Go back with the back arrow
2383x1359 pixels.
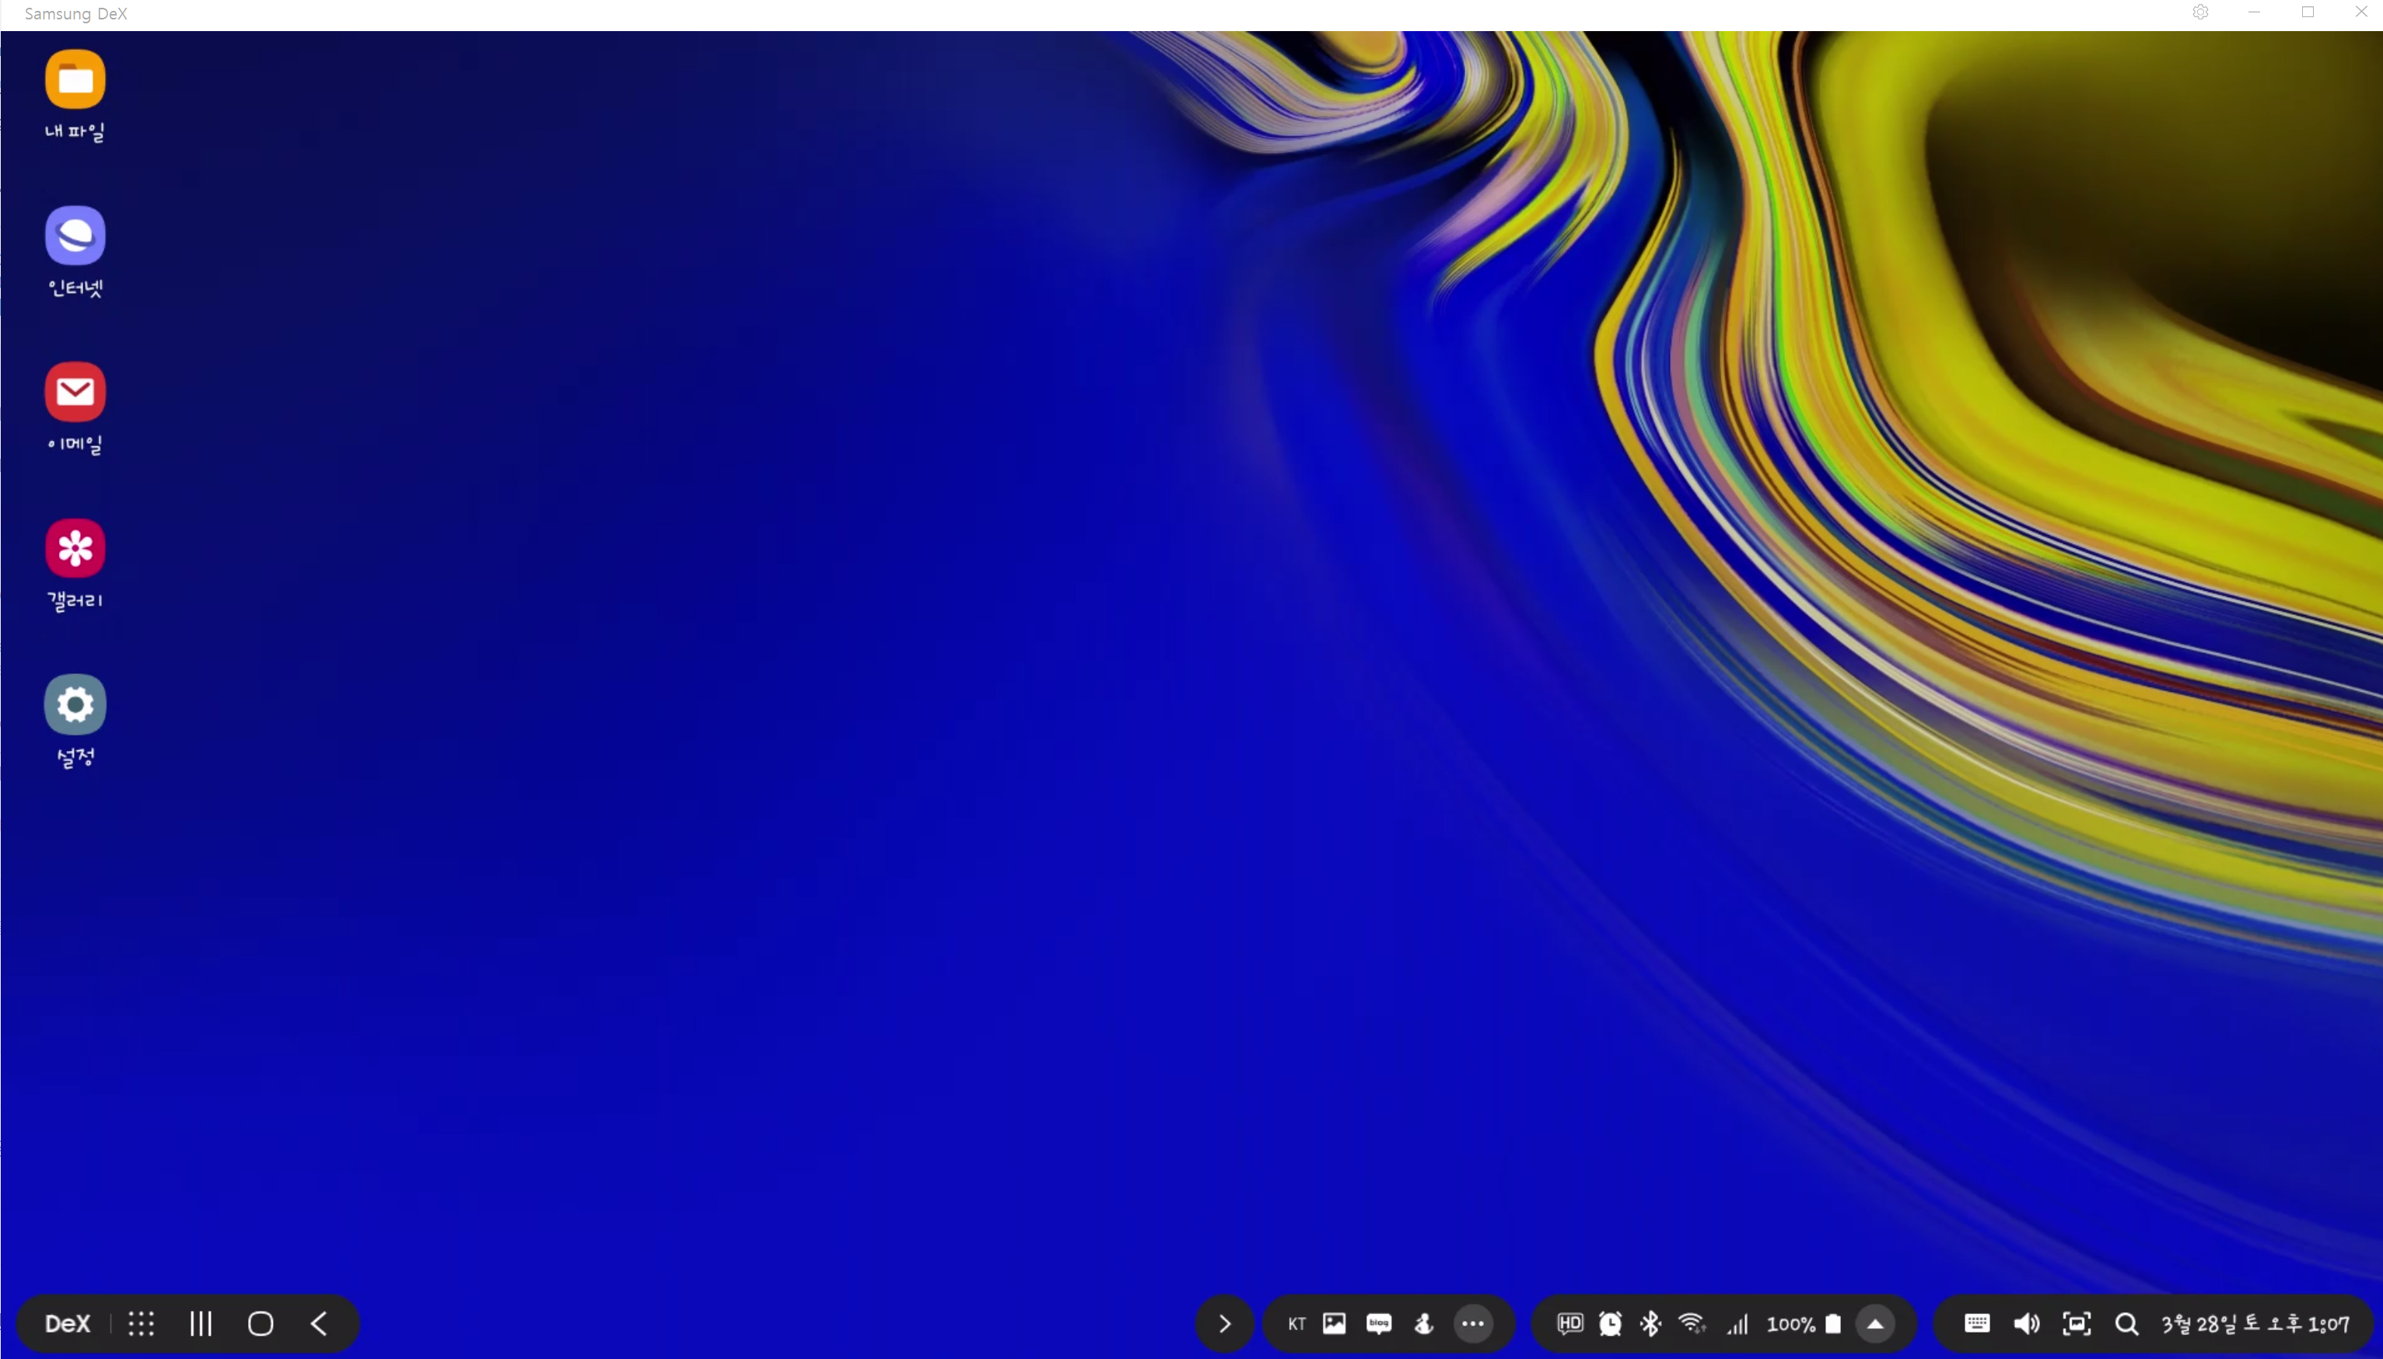point(319,1323)
